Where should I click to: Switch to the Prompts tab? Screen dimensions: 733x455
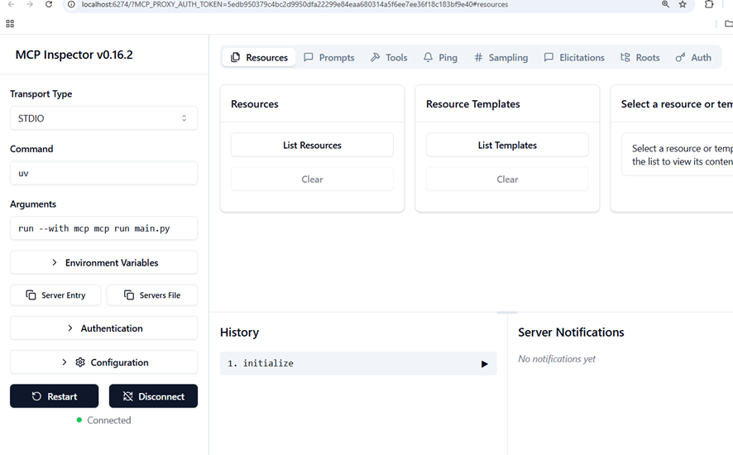[x=328, y=58]
